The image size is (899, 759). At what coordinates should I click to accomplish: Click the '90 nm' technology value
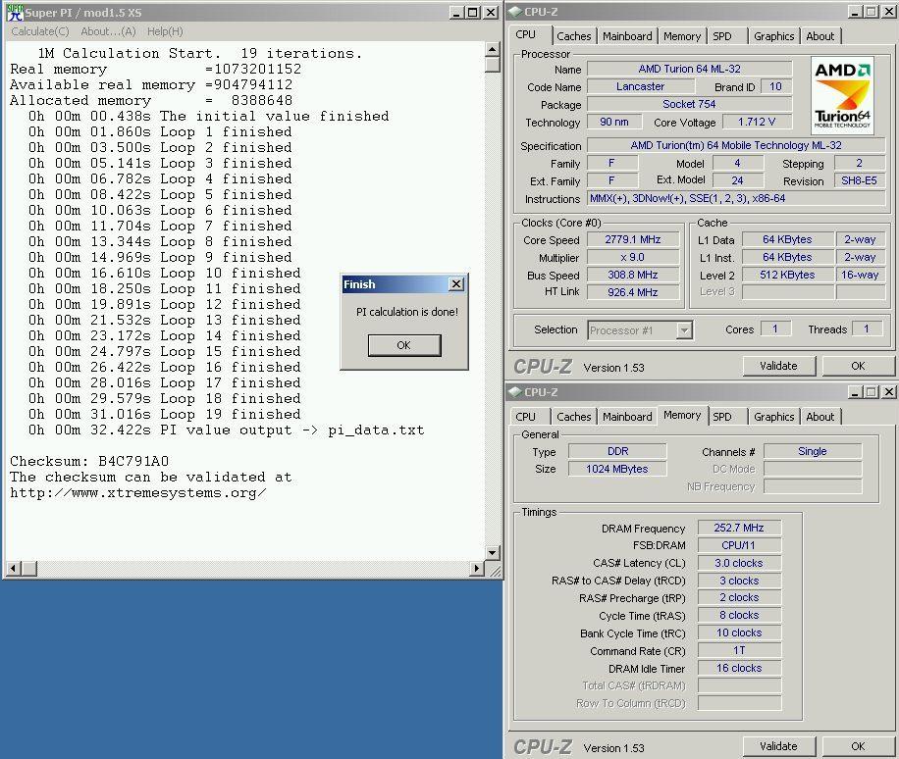pos(614,122)
